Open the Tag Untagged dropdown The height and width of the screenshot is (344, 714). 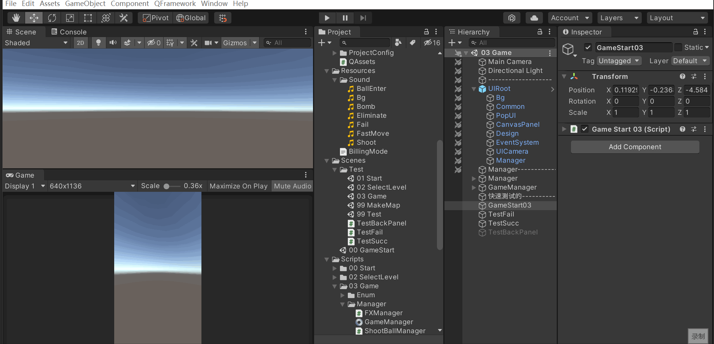pyautogui.click(x=619, y=61)
